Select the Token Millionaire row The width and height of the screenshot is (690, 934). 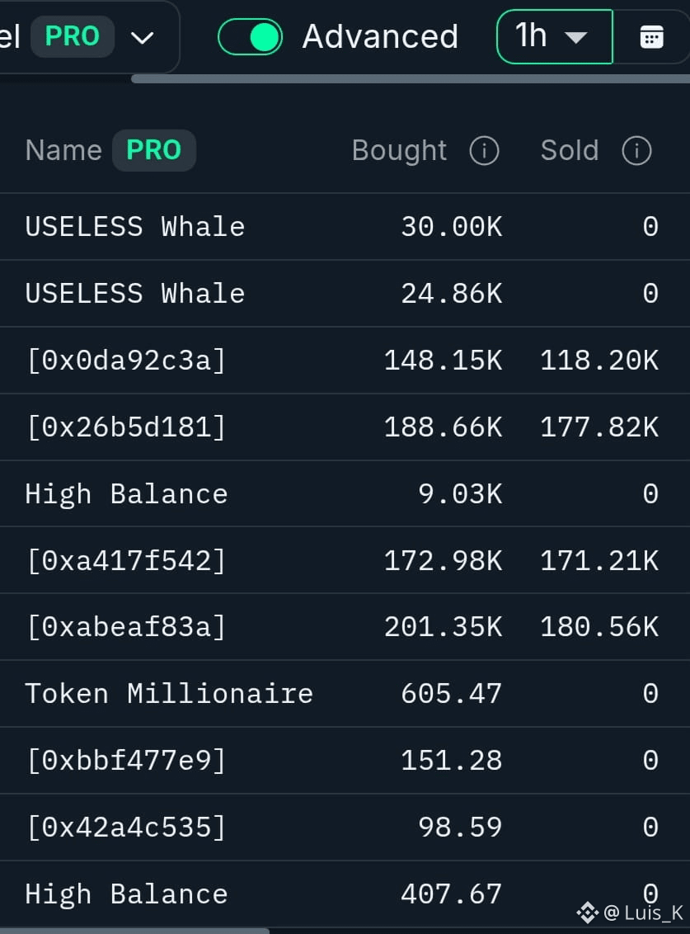(345, 693)
